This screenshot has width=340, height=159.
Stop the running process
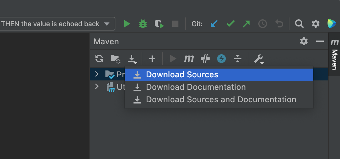pos(175,24)
